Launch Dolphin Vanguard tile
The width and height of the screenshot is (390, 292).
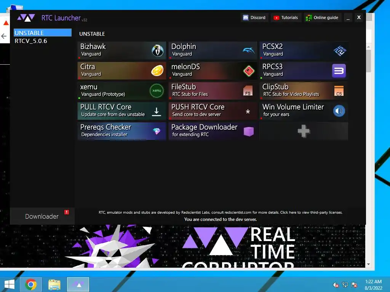(x=213, y=51)
